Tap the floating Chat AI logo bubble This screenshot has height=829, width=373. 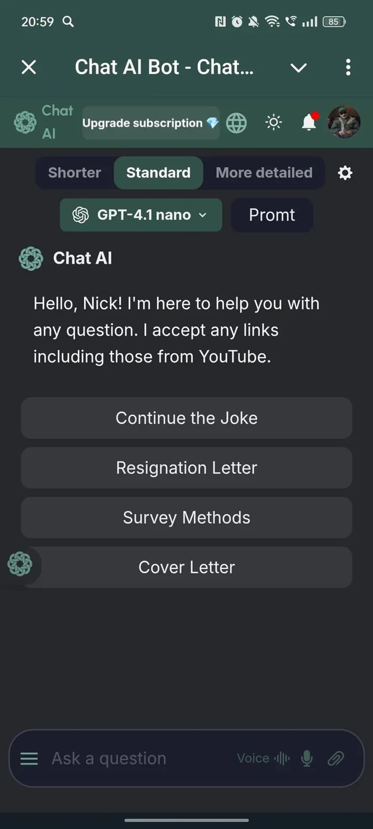coord(20,564)
